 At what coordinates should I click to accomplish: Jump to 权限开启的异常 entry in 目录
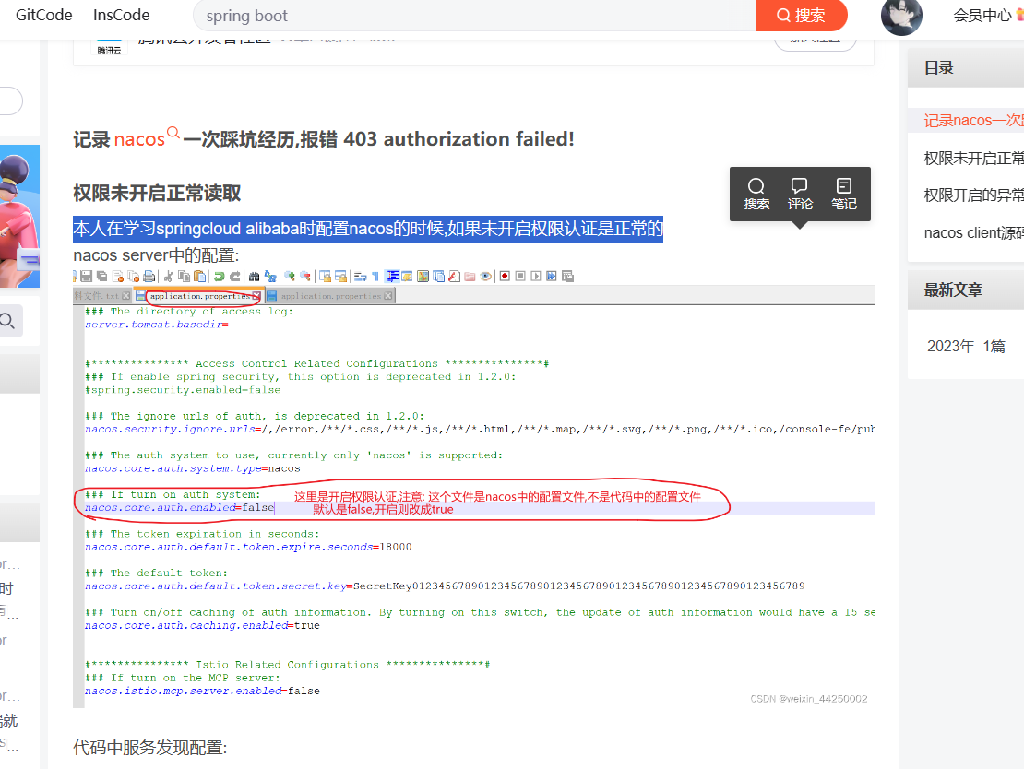973,195
